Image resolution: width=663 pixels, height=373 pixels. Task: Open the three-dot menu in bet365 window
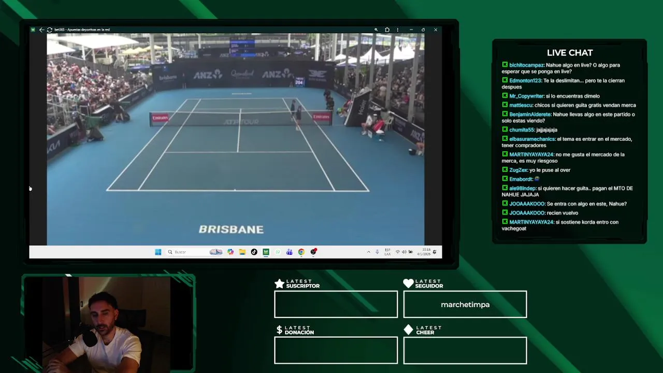[397, 30]
